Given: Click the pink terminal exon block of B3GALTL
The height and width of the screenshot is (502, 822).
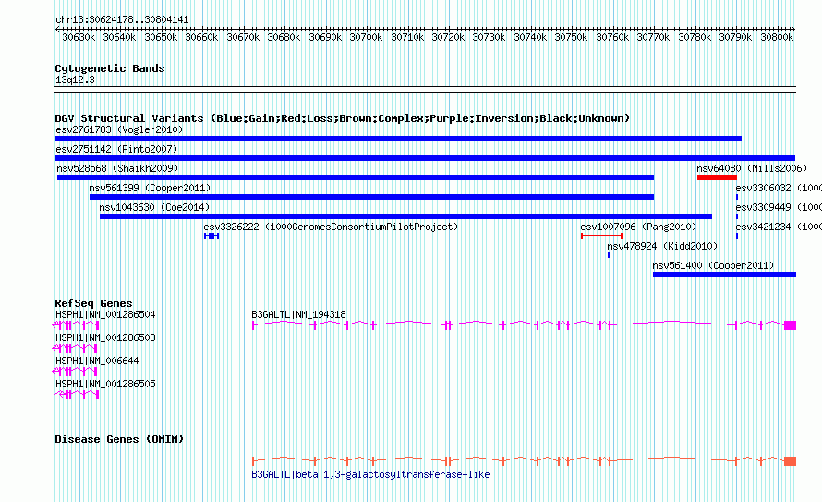Looking at the screenshot, I should pos(790,325).
